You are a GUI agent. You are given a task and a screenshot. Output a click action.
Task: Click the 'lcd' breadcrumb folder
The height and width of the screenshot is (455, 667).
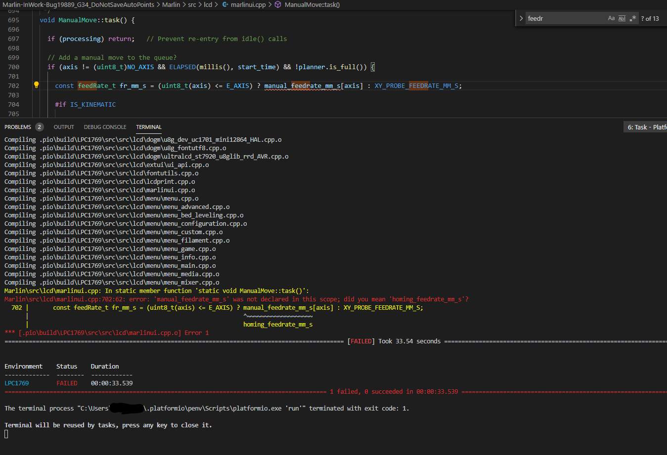point(208,4)
